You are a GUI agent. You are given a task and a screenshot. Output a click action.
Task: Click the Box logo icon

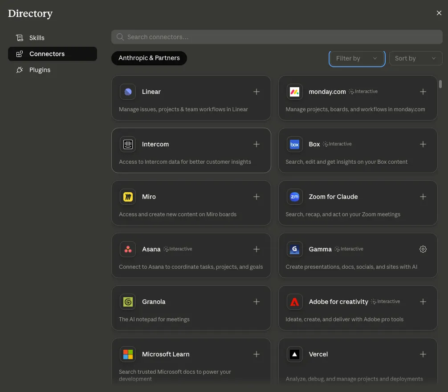[294, 144]
